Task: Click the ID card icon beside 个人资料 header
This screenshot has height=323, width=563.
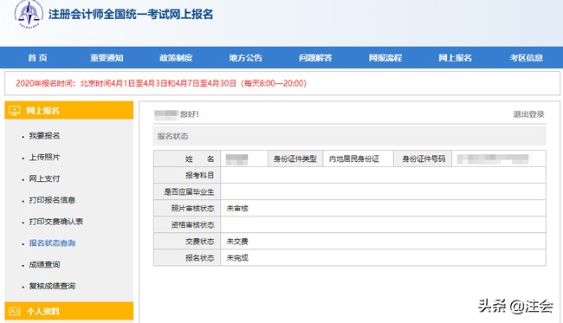Action: click(x=15, y=311)
